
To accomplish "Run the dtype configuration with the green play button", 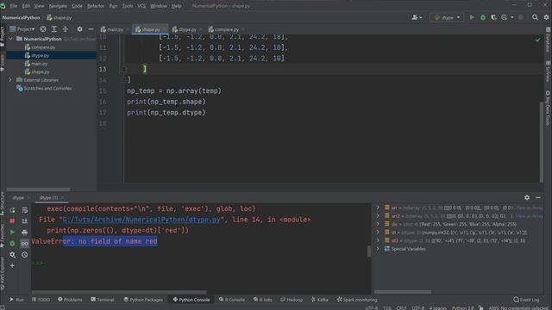I will click(x=472, y=17).
